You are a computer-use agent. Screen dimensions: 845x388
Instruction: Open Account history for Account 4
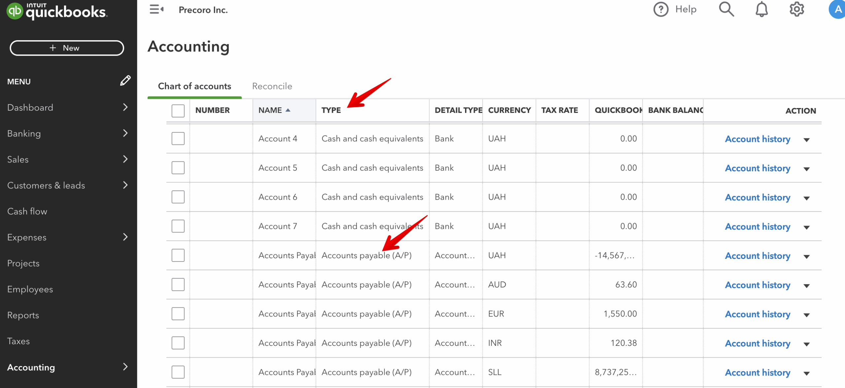[x=758, y=139]
